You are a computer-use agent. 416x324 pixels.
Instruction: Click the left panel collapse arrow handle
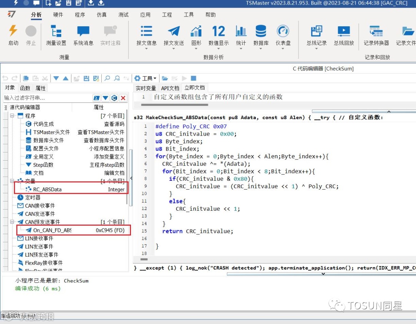point(131,178)
